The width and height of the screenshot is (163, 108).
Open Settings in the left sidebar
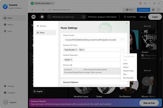9,86
